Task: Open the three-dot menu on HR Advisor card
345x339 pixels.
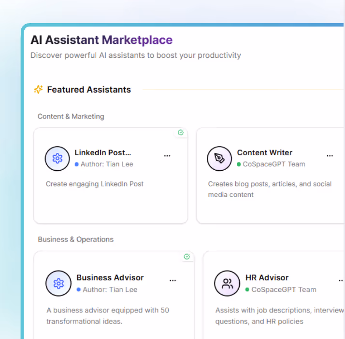Action: [341, 280]
